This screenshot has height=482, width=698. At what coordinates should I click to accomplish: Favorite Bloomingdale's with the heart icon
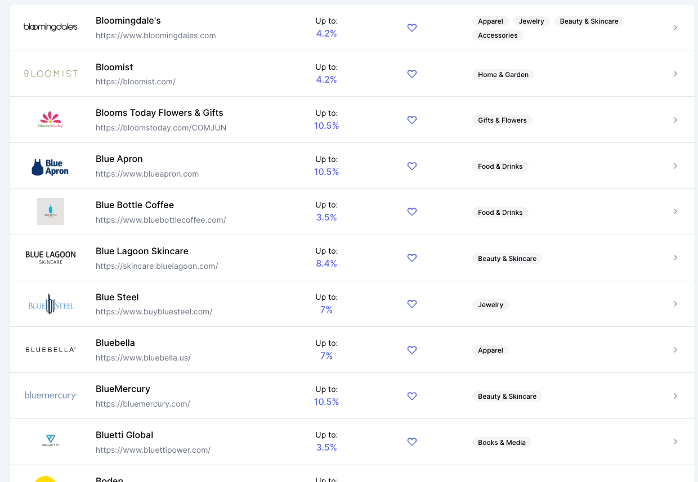412,28
